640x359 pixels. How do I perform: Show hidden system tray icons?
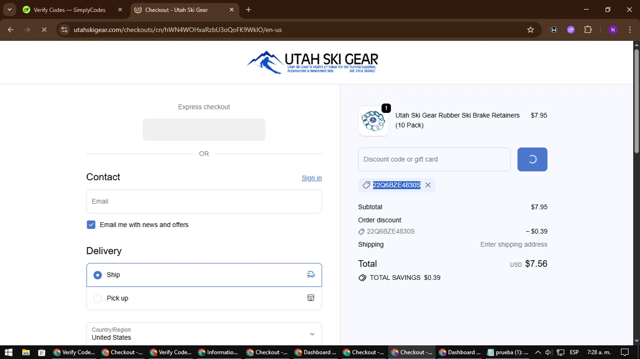538,352
